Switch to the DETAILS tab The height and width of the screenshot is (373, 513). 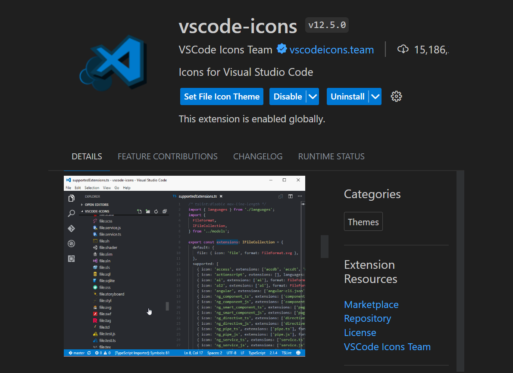(x=87, y=157)
